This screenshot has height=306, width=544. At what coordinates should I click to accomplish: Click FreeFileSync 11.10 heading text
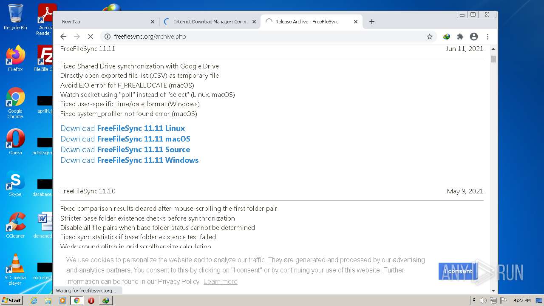click(88, 191)
